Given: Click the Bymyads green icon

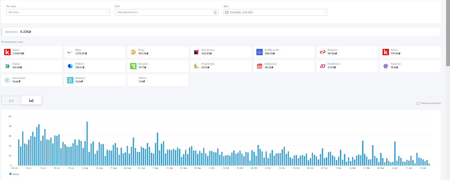Looking at the screenshot, I should [133, 66].
